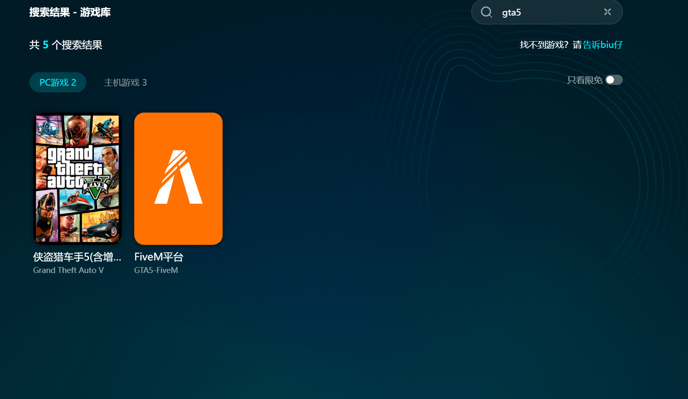Image resolution: width=688 pixels, height=399 pixels.
Task: Click the 搜索结果 - 游戏库 heading
Action: [70, 13]
